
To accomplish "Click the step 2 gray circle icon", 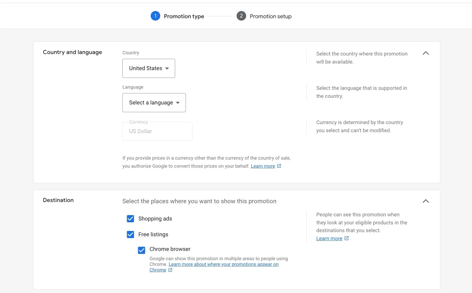I will point(241,16).
